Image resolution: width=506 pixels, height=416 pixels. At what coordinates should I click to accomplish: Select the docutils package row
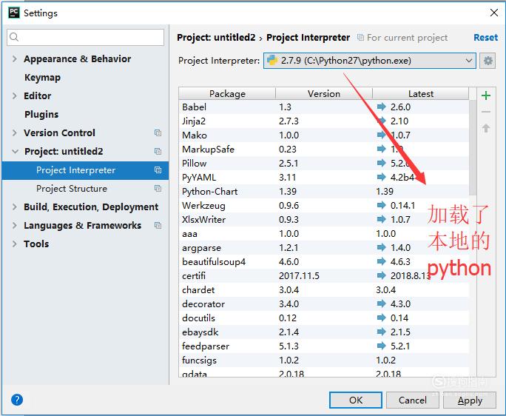(x=324, y=318)
